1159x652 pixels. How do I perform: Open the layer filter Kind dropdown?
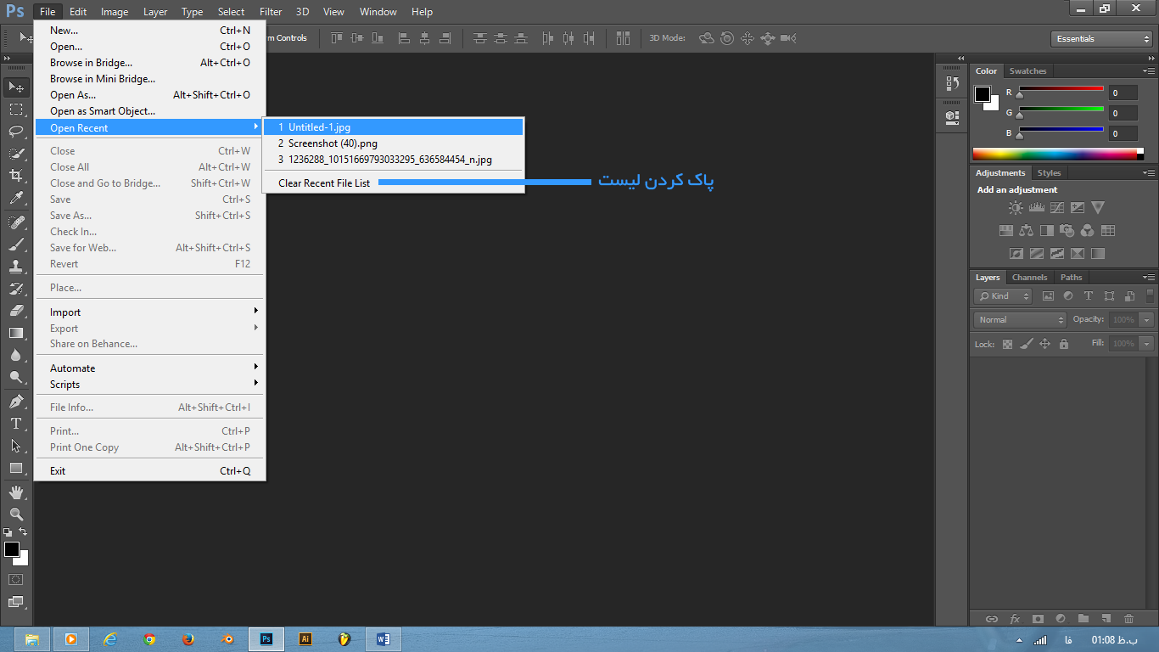pyautogui.click(x=1003, y=296)
